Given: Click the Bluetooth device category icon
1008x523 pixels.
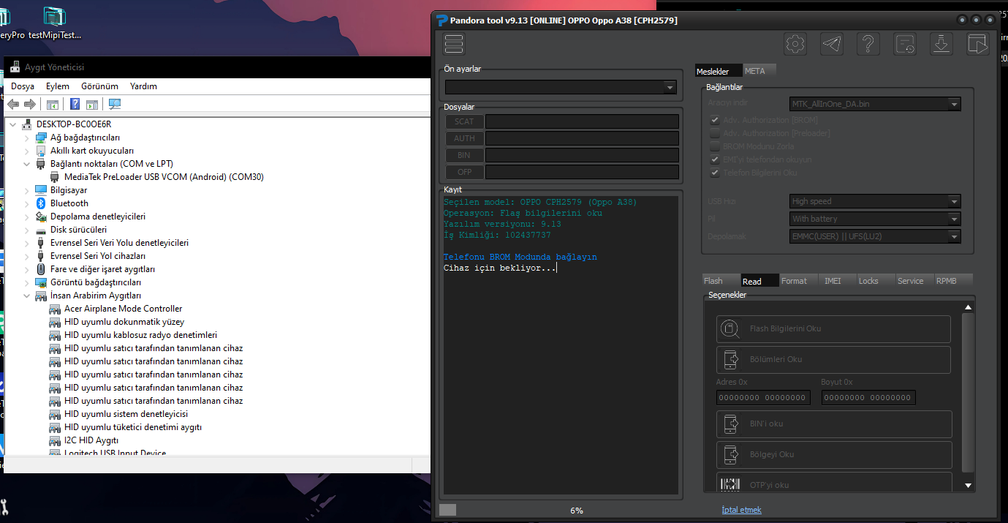Looking at the screenshot, I should click(41, 203).
